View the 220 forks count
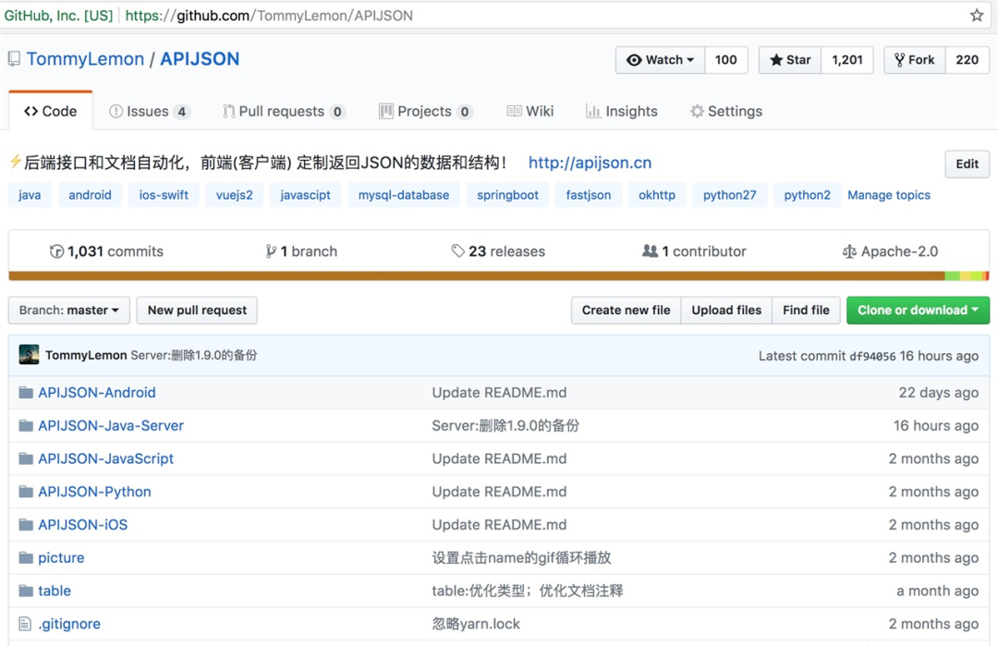Screen dimensions: 998x646 (x=967, y=60)
